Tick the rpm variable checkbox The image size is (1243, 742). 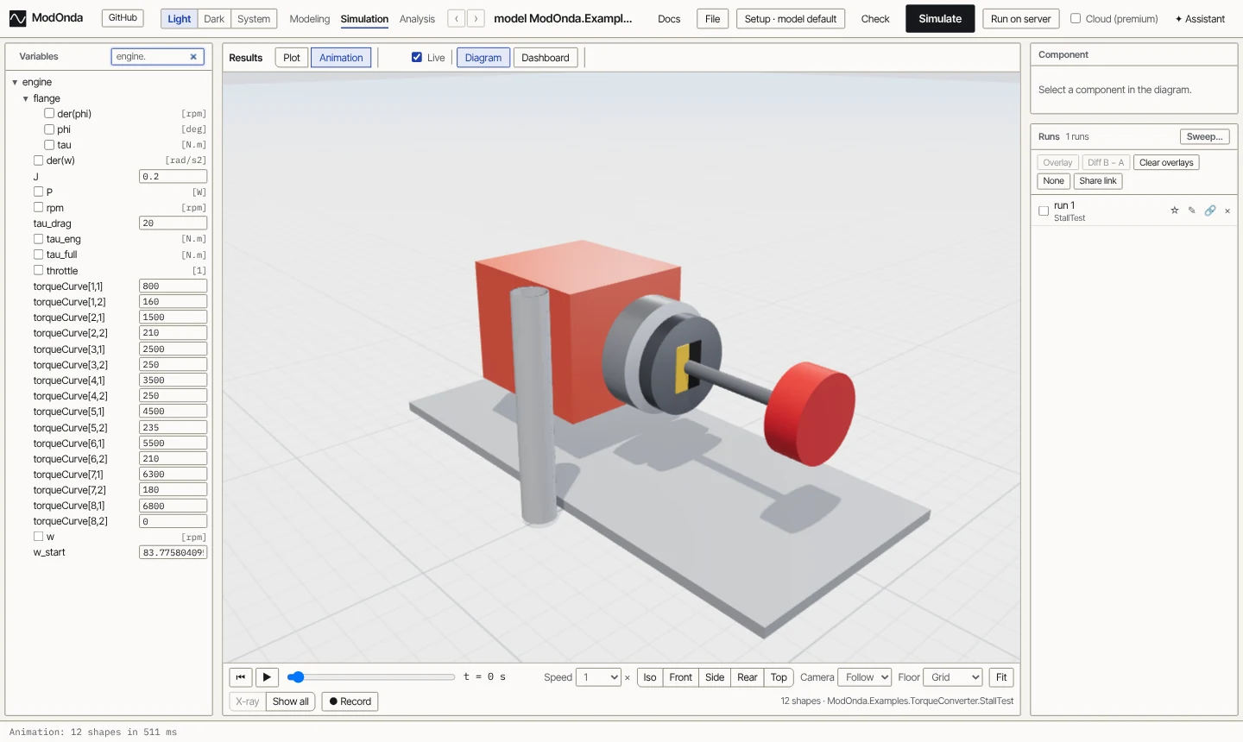[x=38, y=207]
